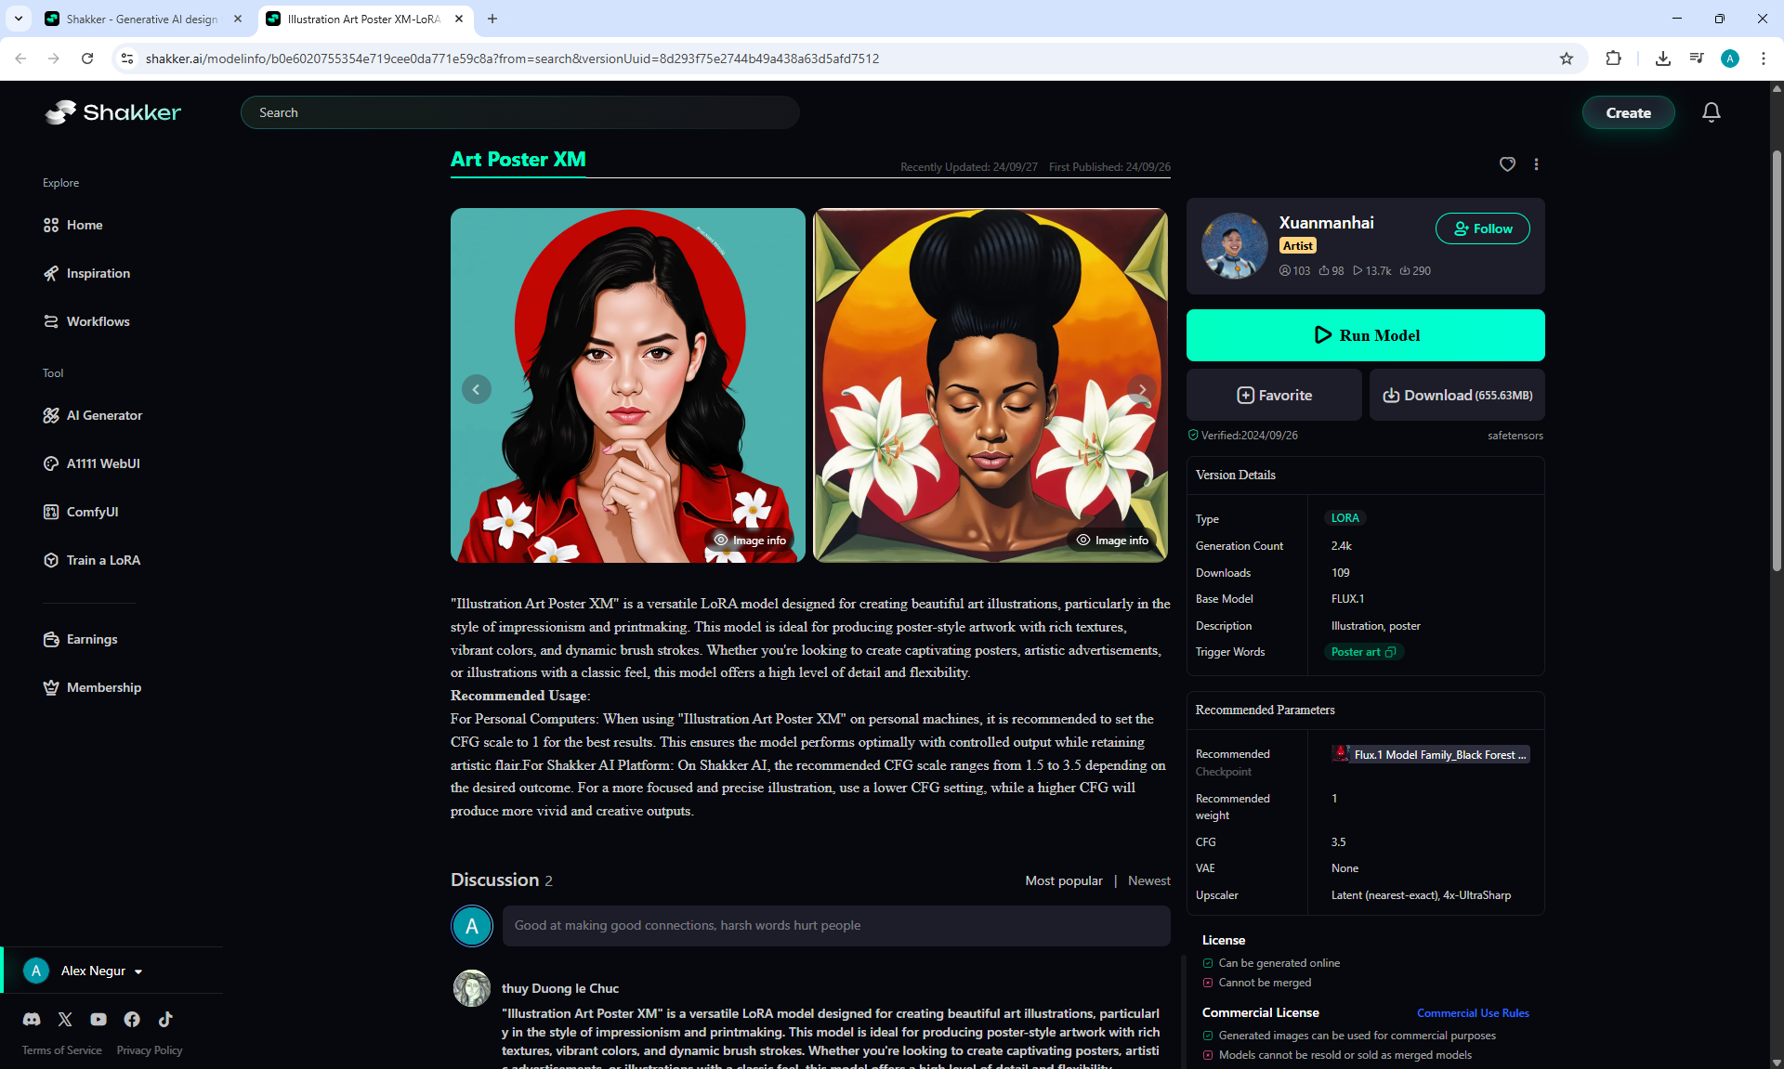Screen dimensions: 1784x1069
Task: Toggle Favorite for this model
Action: pos(1274,395)
